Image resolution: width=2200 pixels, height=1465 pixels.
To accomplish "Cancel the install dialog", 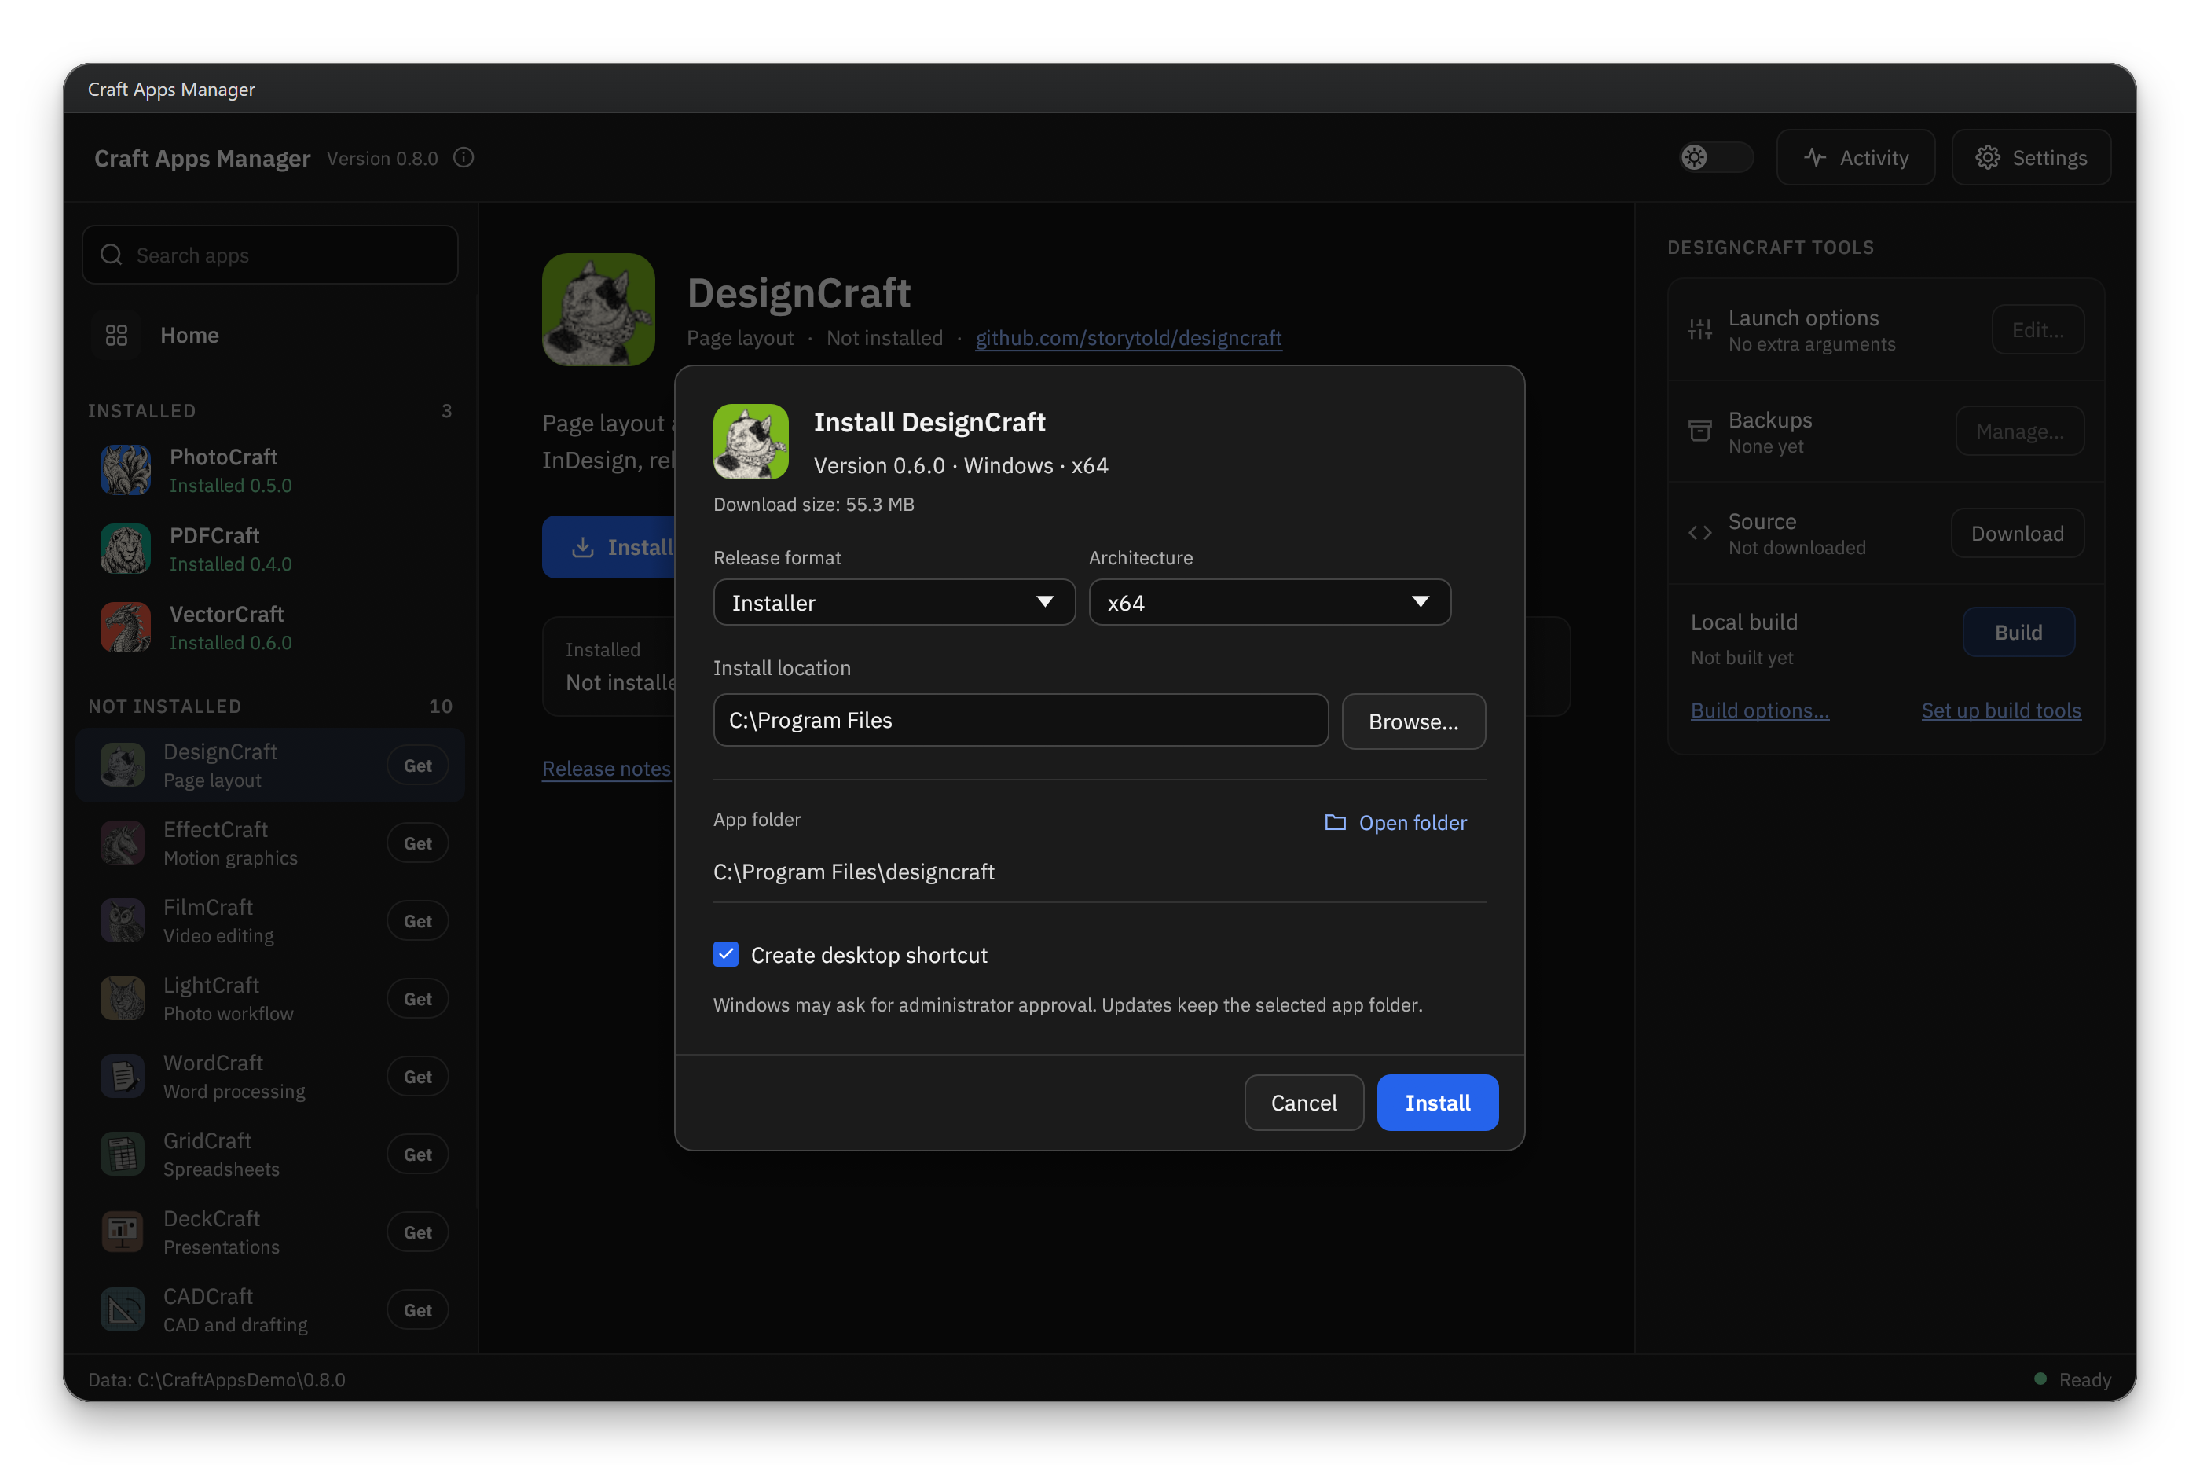I will pyautogui.click(x=1303, y=1103).
